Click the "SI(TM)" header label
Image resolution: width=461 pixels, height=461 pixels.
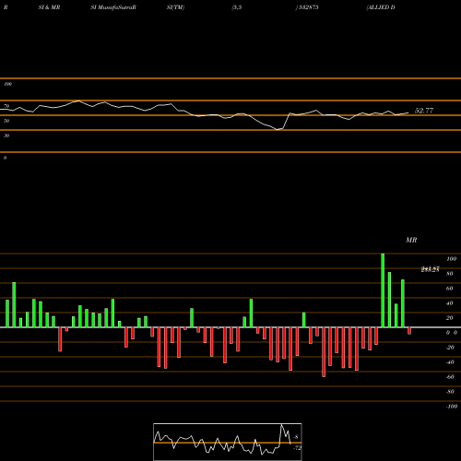coord(175,7)
